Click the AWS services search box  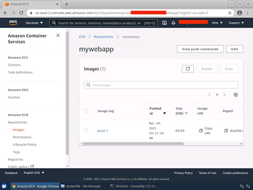point(104,23)
